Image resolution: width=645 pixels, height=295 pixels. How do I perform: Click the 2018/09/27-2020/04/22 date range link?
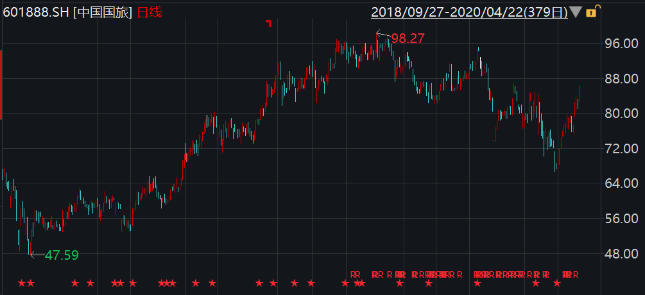pos(469,12)
